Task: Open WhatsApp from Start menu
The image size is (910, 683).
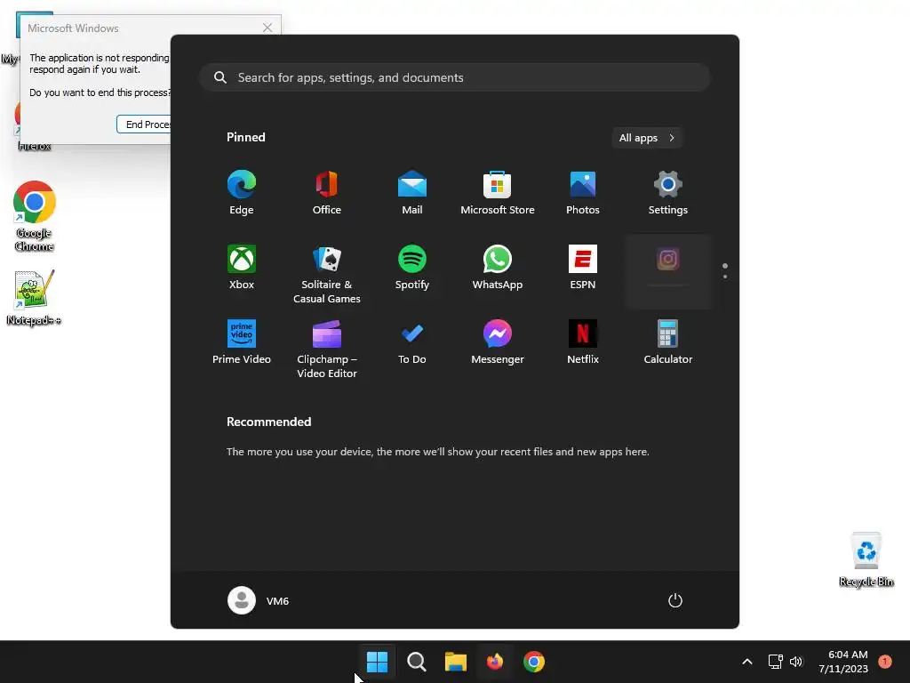Action: pyautogui.click(x=498, y=269)
